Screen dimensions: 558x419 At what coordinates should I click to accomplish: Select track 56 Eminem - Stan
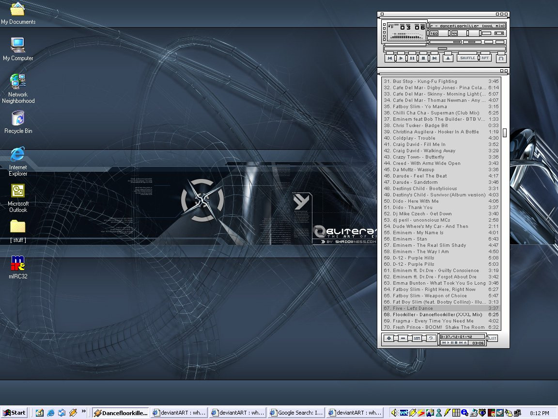coord(441,239)
